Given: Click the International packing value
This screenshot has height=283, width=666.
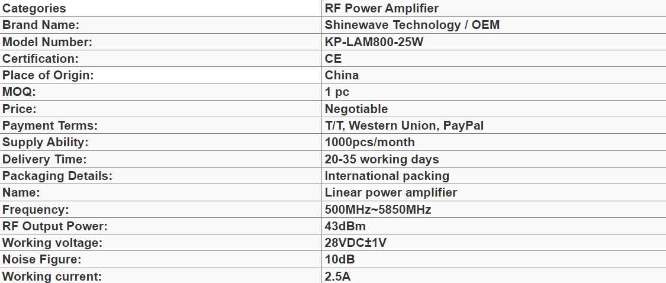Looking at the screenshot, I should (387, 176).
